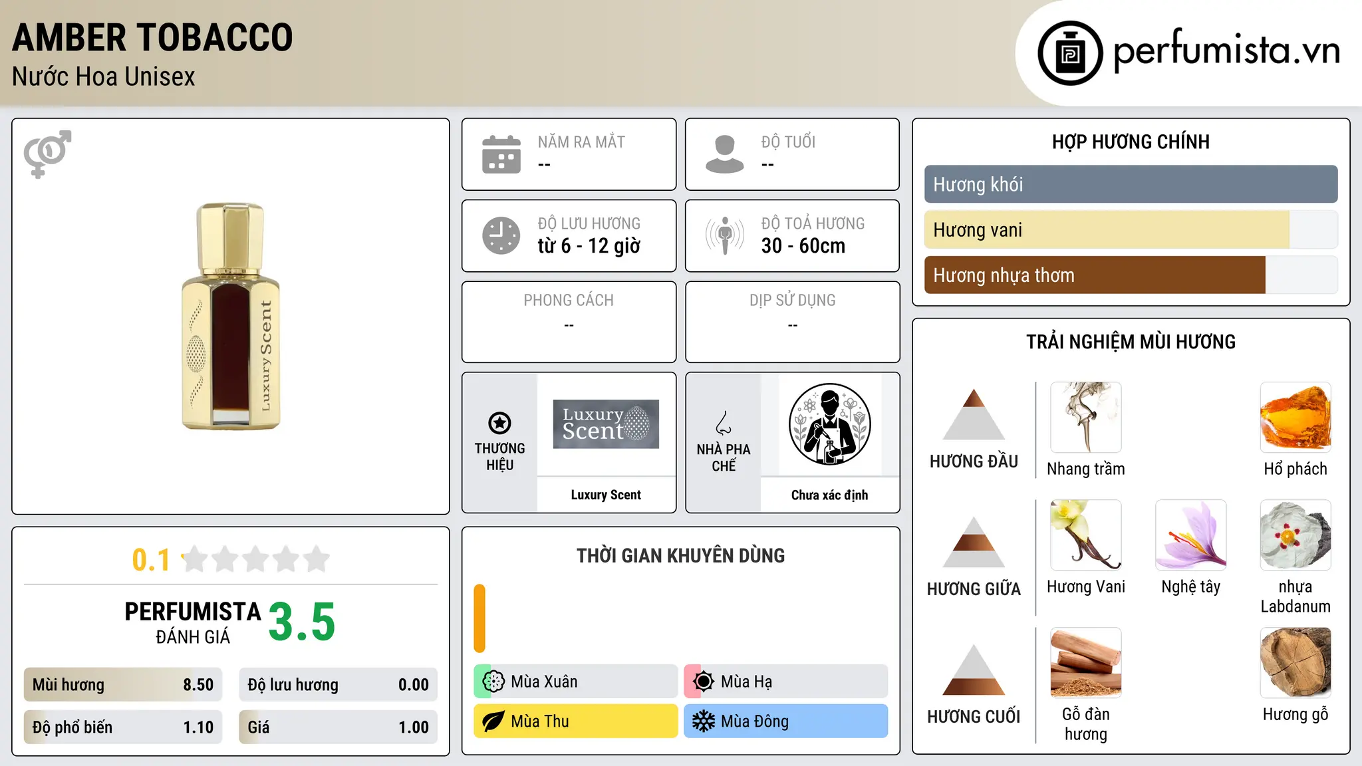Click the Độ phổ biến 1.10 score bar
Image resolution: width=1362 pixels, height=766 pixels.
[123, 727]
